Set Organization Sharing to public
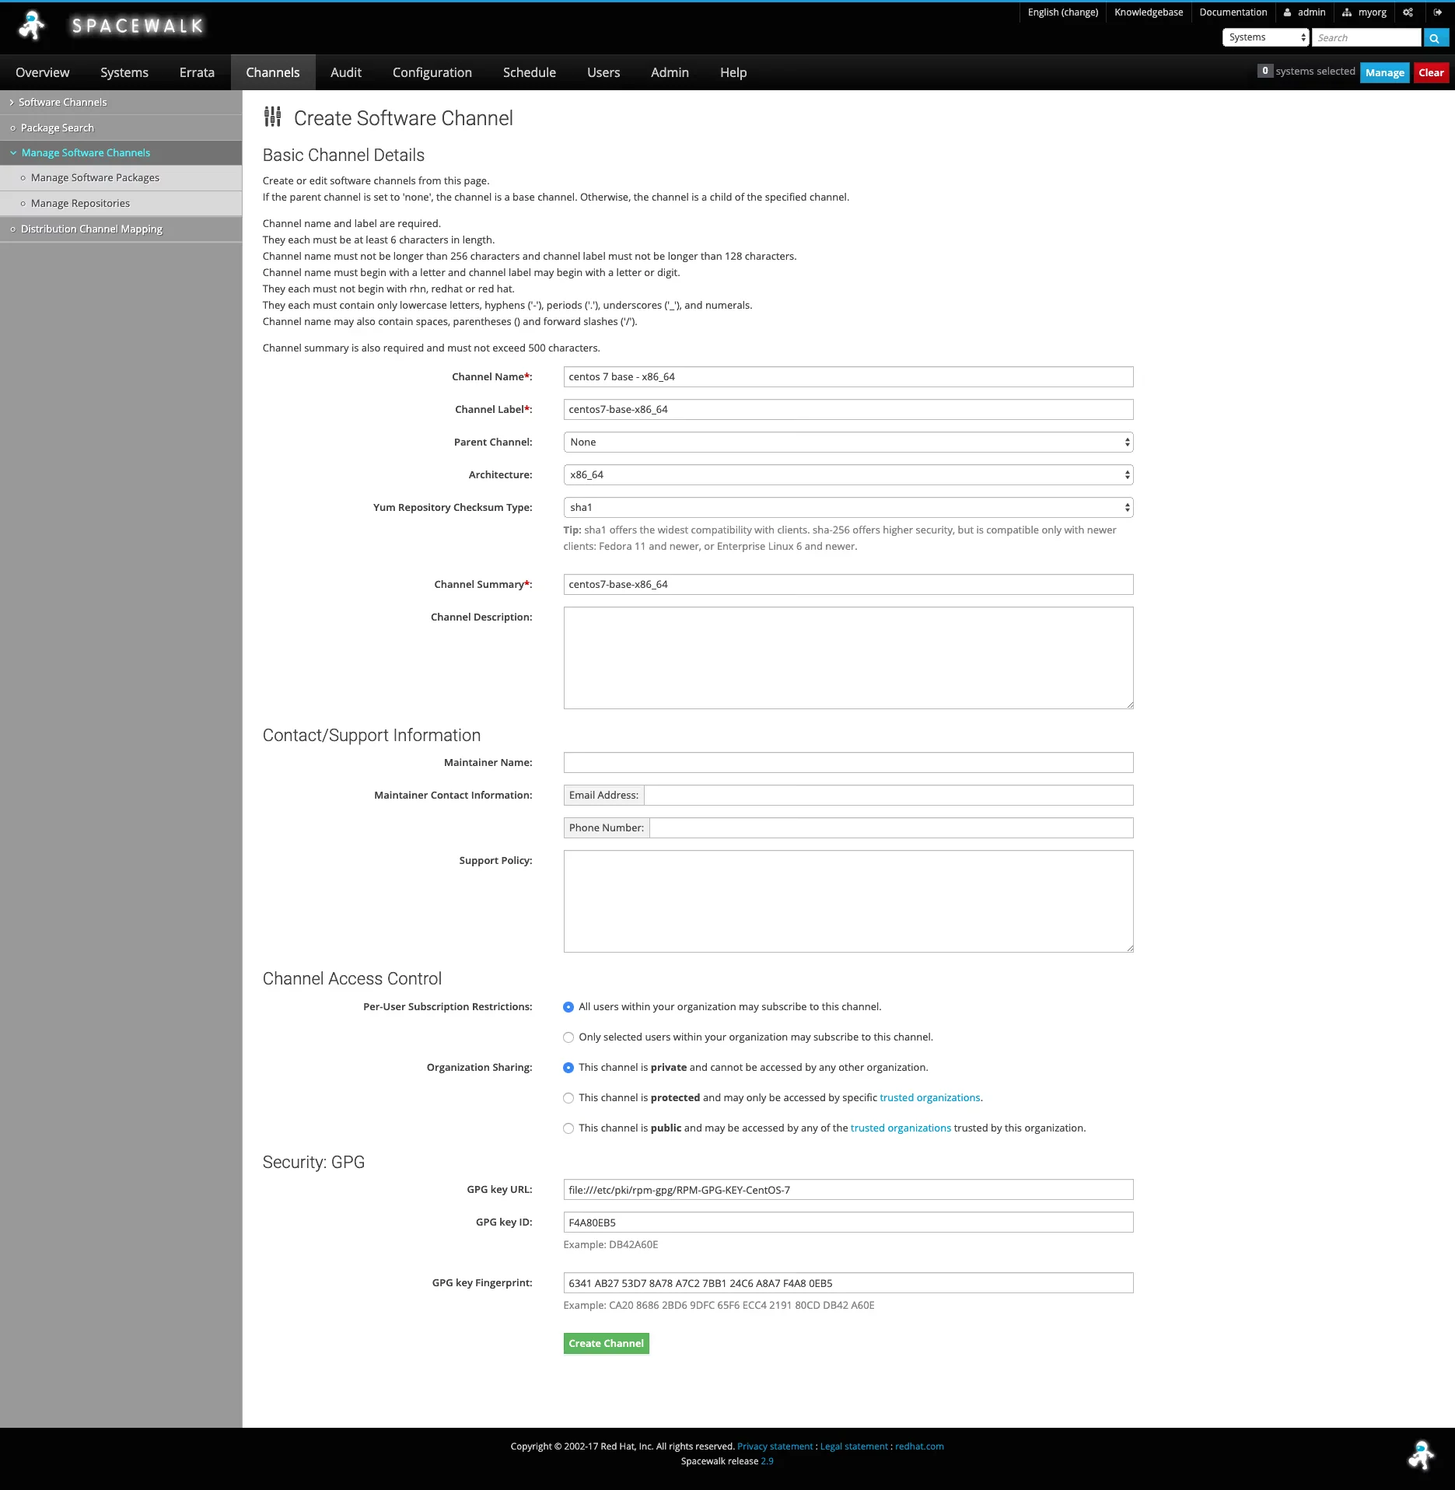Screen dimensions: 1455x1490 click(x=568, y=1128)
